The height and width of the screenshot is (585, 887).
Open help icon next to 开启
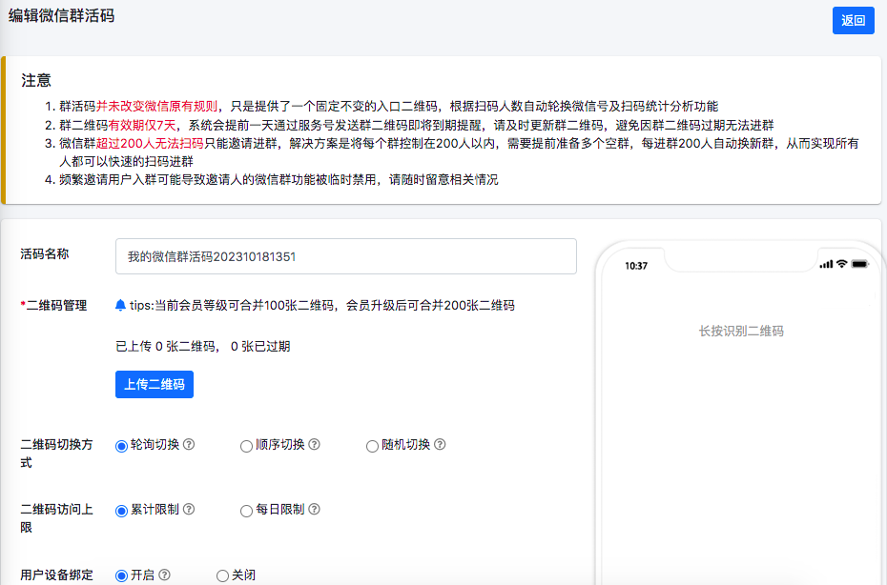[x=164, y=575]
